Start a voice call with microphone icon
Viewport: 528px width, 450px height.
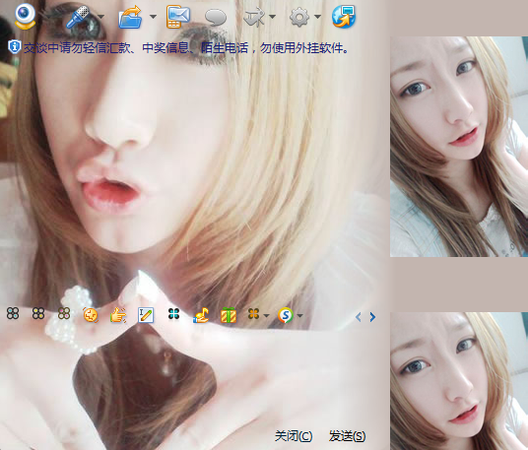78,17
